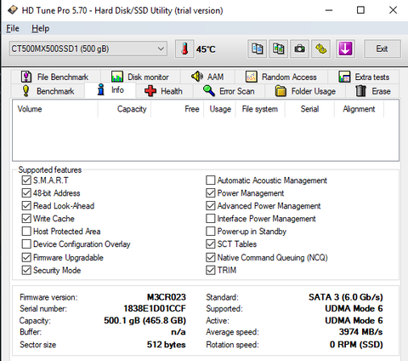Image resolution: width=408 pixels, height=361 pixels.
Task: Click the second copy screenshot toolbar icon
Action: 278,49
